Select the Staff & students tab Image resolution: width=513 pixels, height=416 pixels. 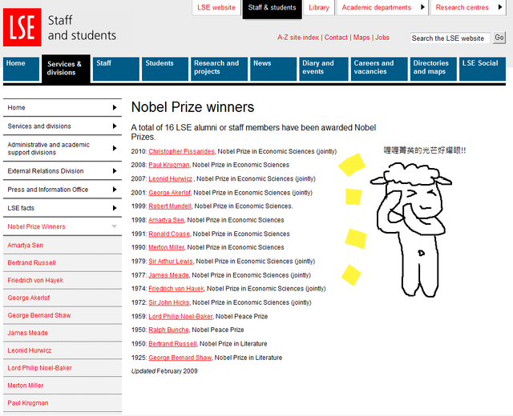(x=272, y=9)
